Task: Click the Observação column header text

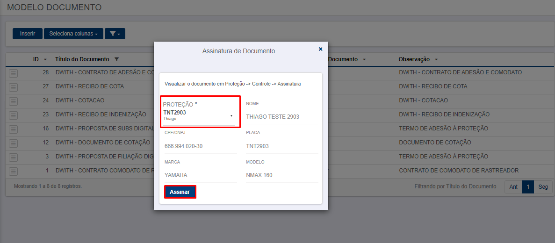Action: click(x=414, y=59)
